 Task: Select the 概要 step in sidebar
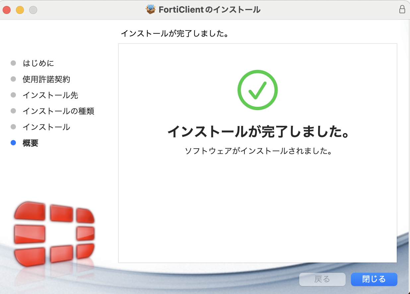point(31,143)
